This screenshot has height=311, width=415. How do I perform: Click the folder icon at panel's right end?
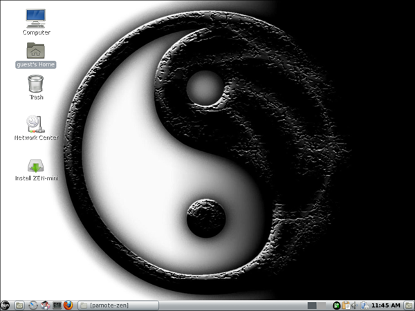tap(409, 305)
